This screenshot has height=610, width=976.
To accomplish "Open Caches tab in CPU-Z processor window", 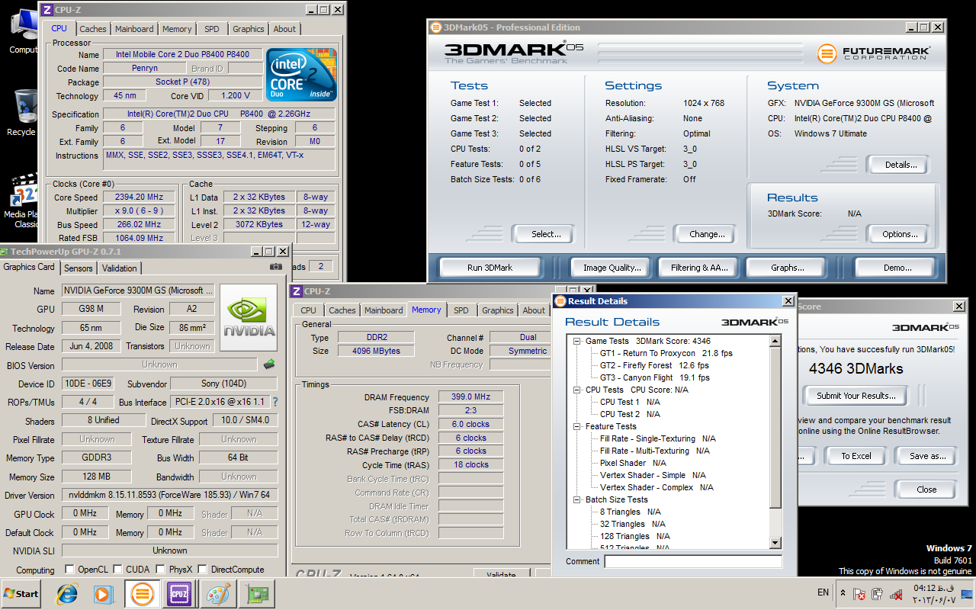I will (93, 29).
